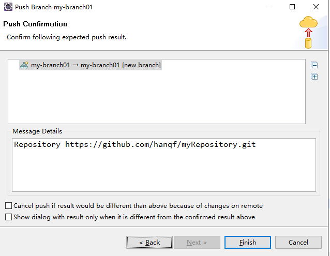Viewport: 330px width, 256px height.
Task: Check Show dialog only when result differs
Action: (x=8, y=217)
